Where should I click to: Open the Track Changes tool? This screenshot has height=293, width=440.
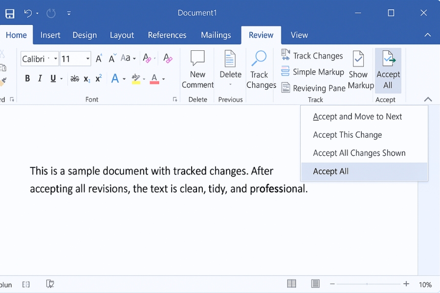pyautogui.click(x=261, y=68)
